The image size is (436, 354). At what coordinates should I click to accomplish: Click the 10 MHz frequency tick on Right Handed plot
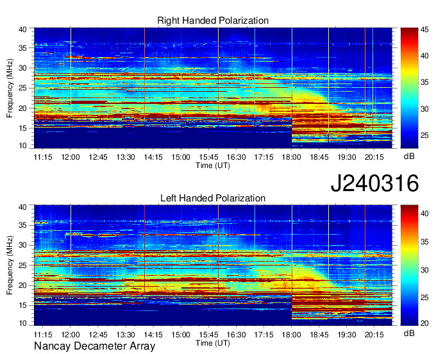point(22,146)
